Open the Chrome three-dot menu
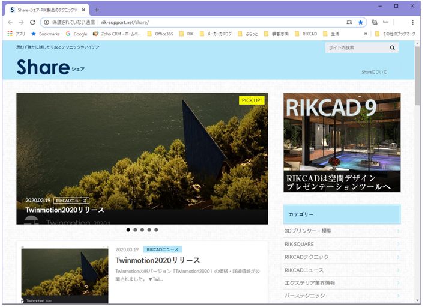This screenshot has width=425, height=307. pyautogui.click(x=412, y=22)
